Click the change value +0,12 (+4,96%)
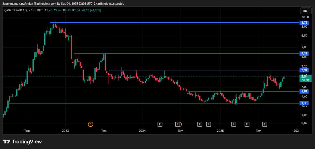Image resolution: width=315 pixels, height=149 pixels. tap(92, 10)
